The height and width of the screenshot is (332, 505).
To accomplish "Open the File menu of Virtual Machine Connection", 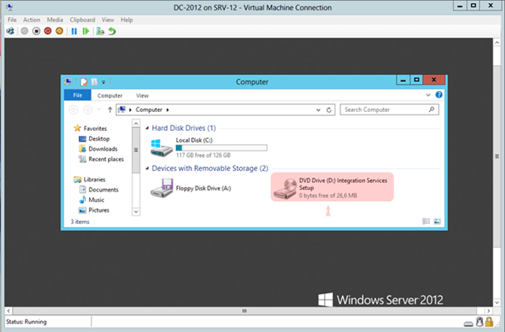I will click(12, 20).
